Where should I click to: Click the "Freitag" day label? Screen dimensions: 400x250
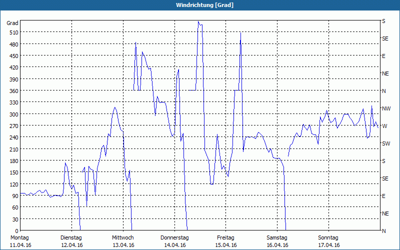[226, 238]
